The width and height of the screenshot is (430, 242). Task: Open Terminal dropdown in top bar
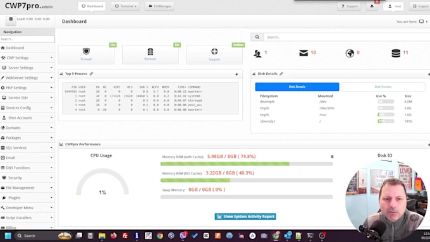(125, 6)
